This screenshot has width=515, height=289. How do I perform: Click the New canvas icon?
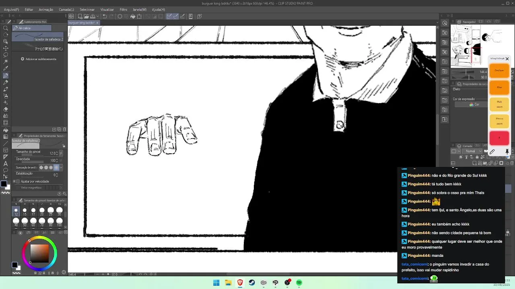point(80,16)
